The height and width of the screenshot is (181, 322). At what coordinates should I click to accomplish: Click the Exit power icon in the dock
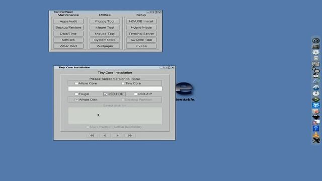pos(316,40)
